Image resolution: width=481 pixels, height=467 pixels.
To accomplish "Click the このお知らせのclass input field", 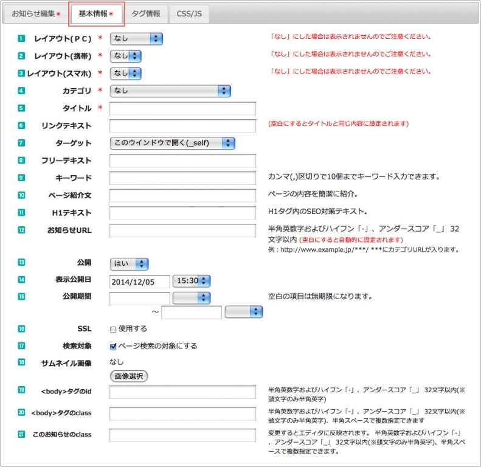I will (x=182, y=435).
